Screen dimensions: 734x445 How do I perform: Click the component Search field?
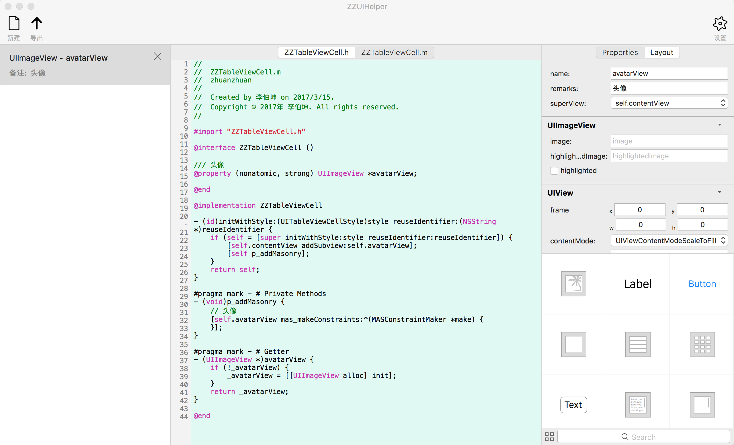pos(643,437)
